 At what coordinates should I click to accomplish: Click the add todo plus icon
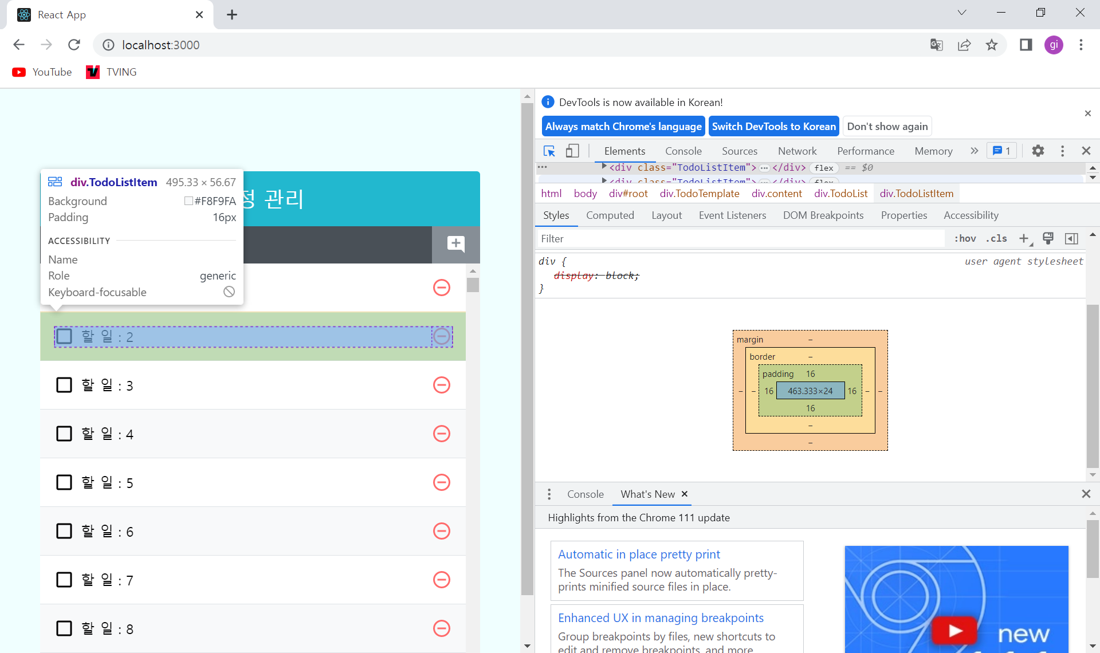[455, 244]
